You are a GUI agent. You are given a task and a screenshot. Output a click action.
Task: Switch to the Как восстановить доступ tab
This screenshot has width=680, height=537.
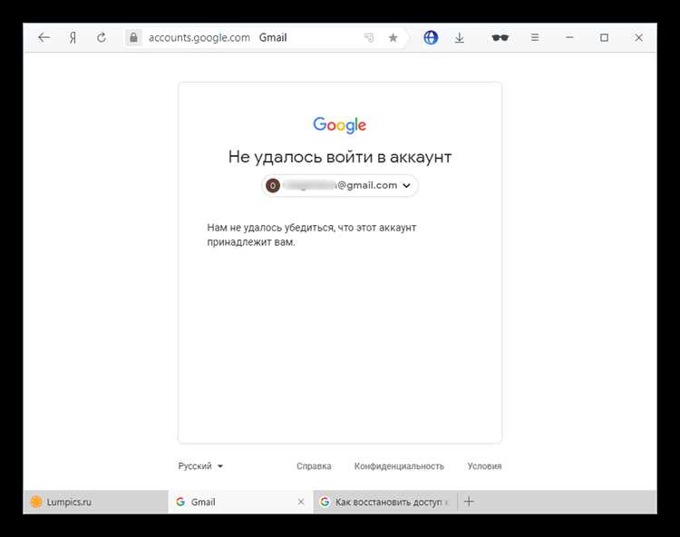point(385,502)
